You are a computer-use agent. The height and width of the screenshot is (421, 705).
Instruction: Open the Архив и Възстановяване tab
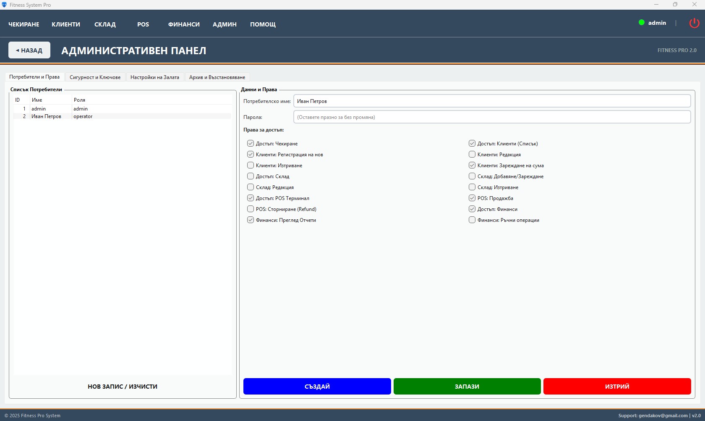point(217,77)
